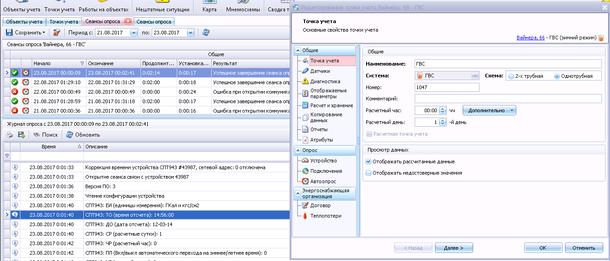Adjust the Расчетный час spinner
Screen dimensions: 610x261
pos(443,110)
